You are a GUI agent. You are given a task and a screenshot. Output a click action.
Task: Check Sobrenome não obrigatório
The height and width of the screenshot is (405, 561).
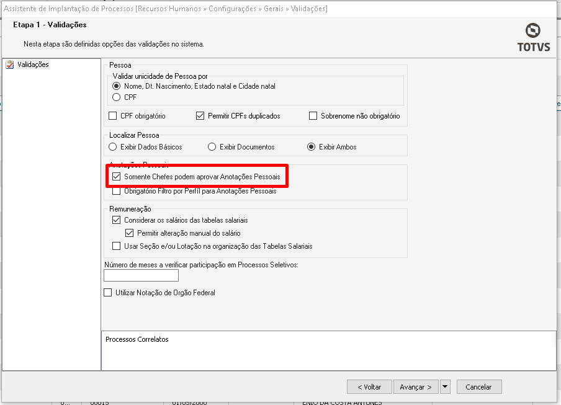coord(313,116)
